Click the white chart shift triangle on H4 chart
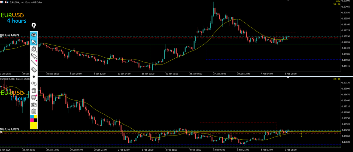353x152 pixels. click(288, 1)
